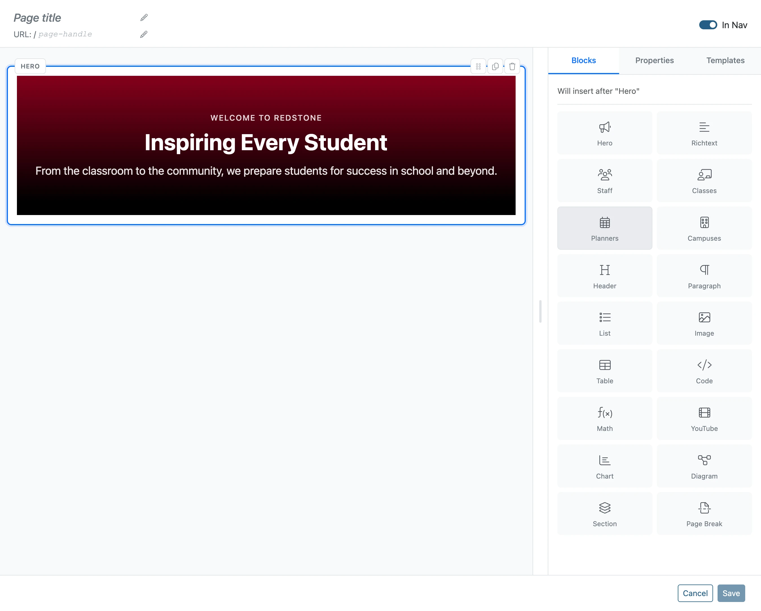Image resolution: width=761 pixels, height=611 pixels.
Task: Toggle the In Nav switch
Action: click(708, 25)
